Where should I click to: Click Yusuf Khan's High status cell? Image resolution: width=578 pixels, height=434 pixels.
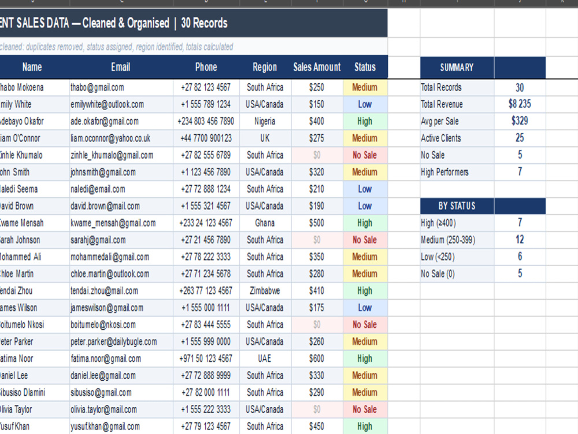[365, 426]
